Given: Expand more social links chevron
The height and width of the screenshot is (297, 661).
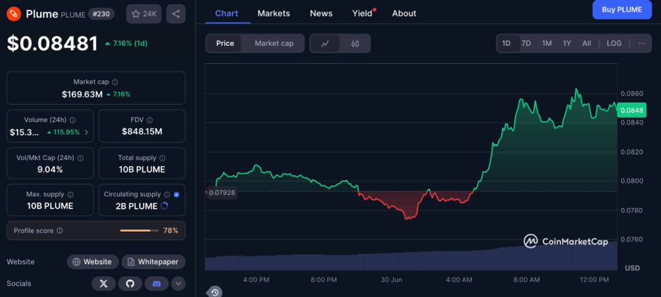Looking at the screenshot, I should [x=178, y=283].
